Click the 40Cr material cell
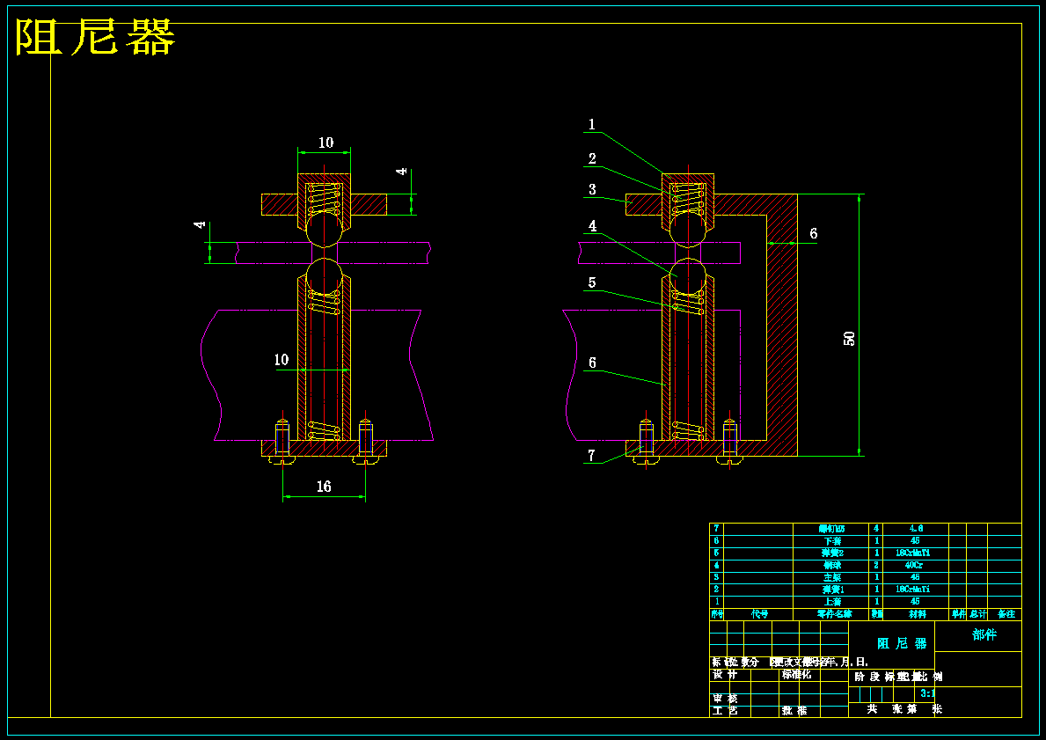The height and width of the screenshot is (740, 1046). click(914, 565)
